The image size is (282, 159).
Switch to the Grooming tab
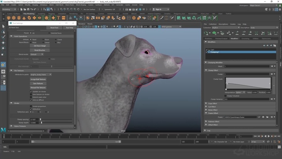click(x=245, y=39)
